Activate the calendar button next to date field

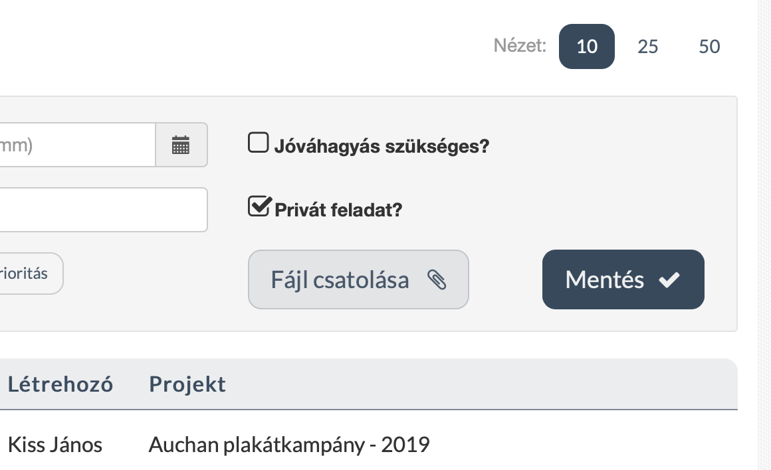click(181, 145)
